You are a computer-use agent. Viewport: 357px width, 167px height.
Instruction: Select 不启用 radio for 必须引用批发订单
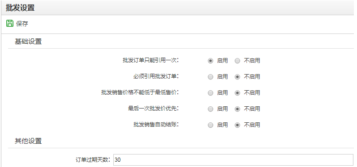pyautogui.click(x=237, y=77)
